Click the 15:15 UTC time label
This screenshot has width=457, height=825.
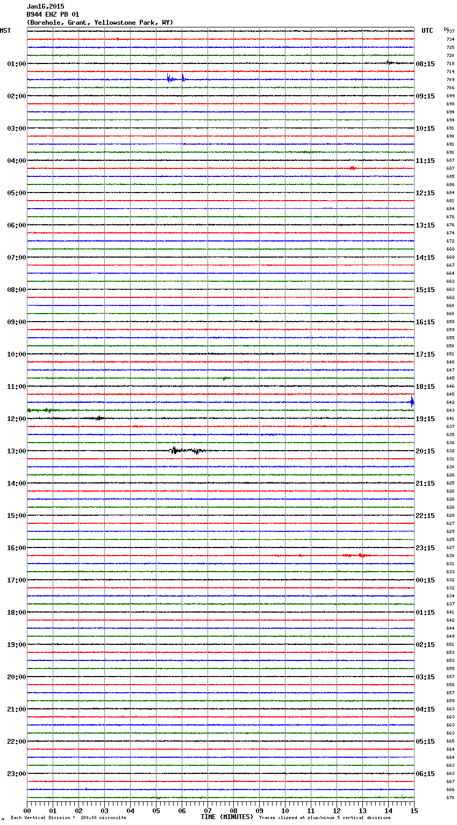coord(425,290)
